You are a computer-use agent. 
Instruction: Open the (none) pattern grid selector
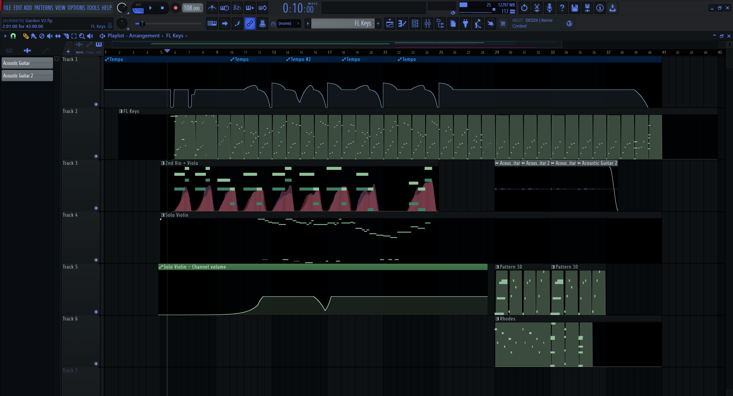pyautogui.click(x=289, y=24)
